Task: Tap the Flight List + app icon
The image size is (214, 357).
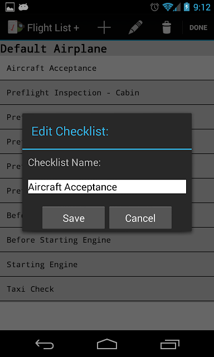Action: click(16, 27)
